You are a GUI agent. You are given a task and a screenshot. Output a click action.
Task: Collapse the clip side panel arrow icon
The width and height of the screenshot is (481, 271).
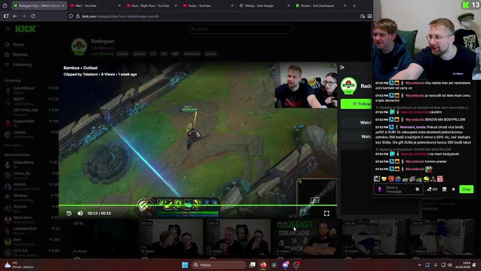(342, 67)
